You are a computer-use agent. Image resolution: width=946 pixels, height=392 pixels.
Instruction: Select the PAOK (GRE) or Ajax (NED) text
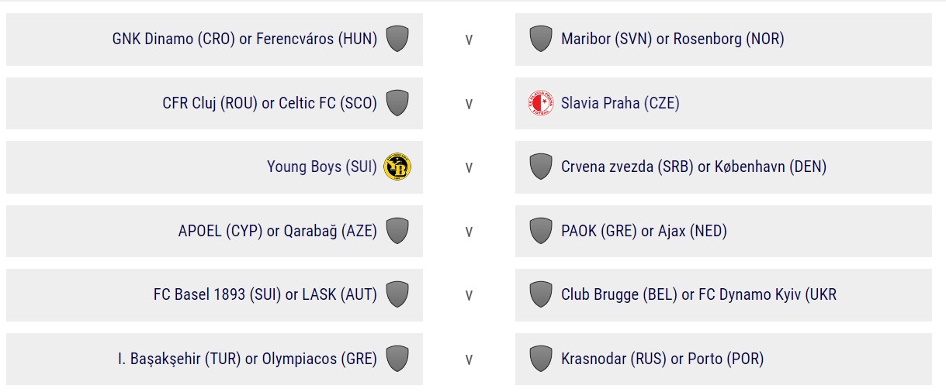[x=644, y=231]
